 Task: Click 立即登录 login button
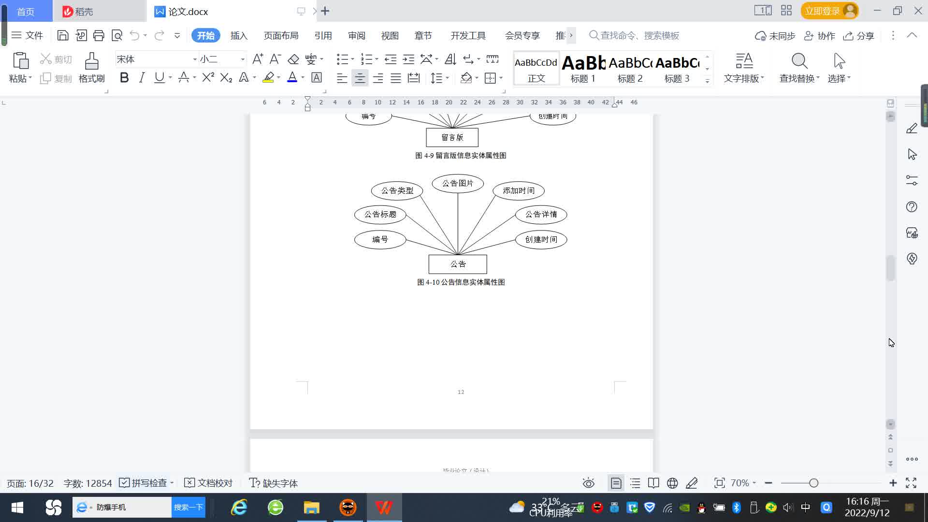coord(829,11)
